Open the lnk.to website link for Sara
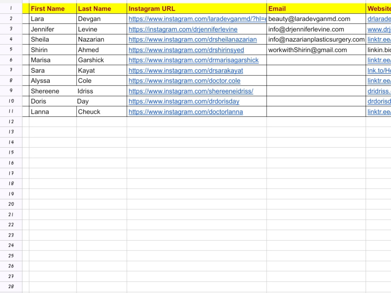Viewport: 391px width, 293px height. tap(379, 71)
